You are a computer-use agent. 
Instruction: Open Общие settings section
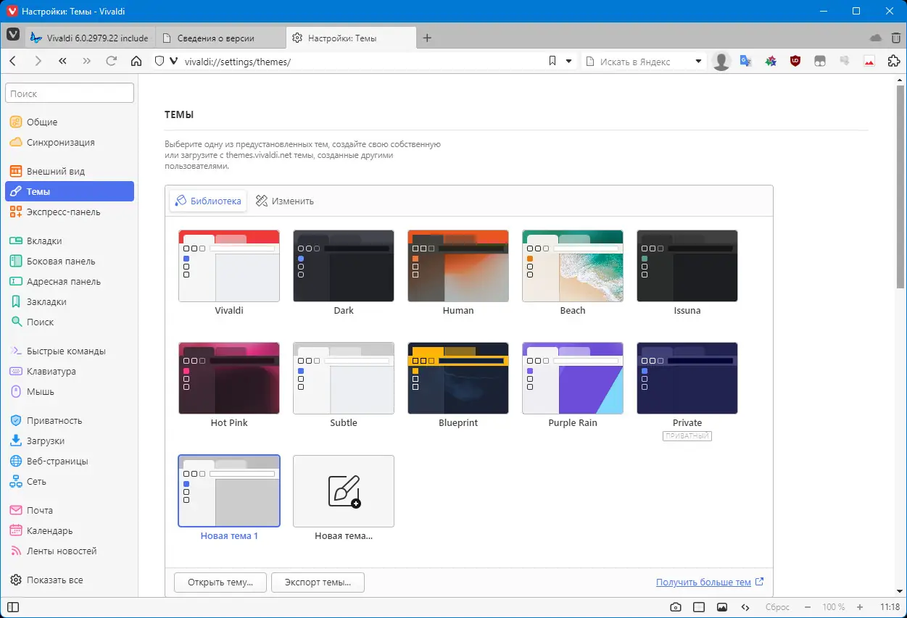[70, 122]
